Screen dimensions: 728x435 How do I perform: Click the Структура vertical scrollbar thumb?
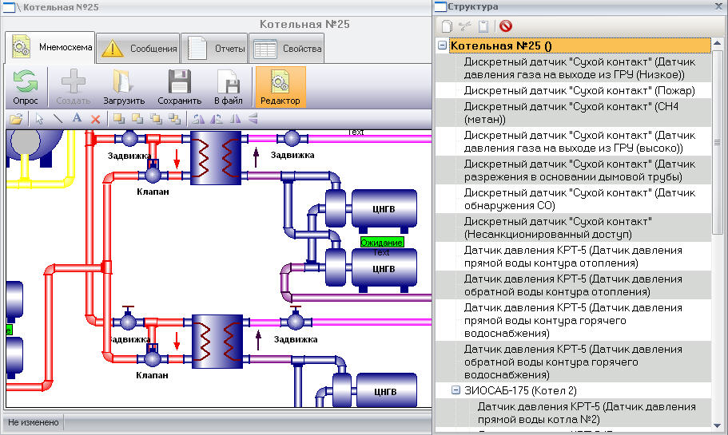(718, 142)
